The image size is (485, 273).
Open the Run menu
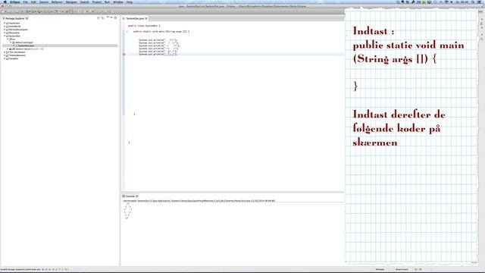coord(107,2)
